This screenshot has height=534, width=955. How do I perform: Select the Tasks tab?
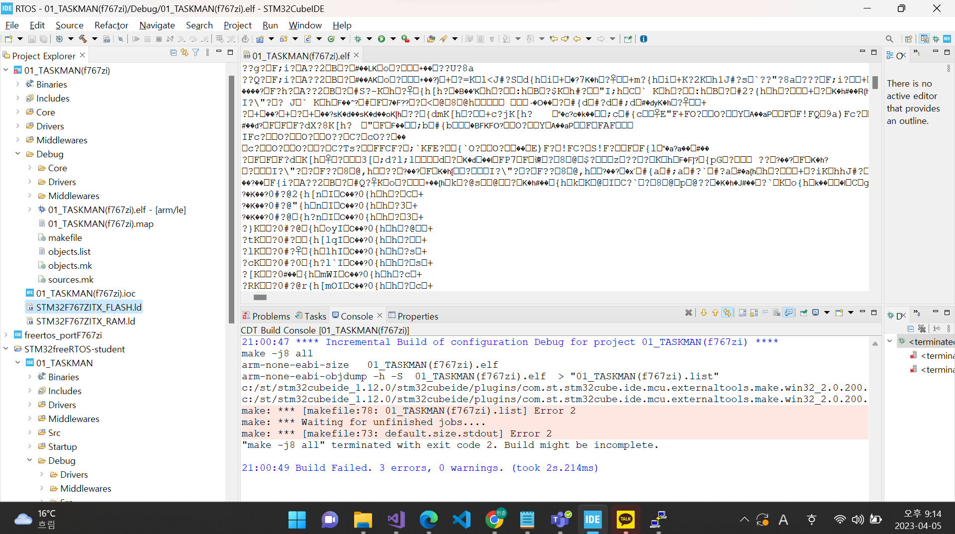[311, 316]
